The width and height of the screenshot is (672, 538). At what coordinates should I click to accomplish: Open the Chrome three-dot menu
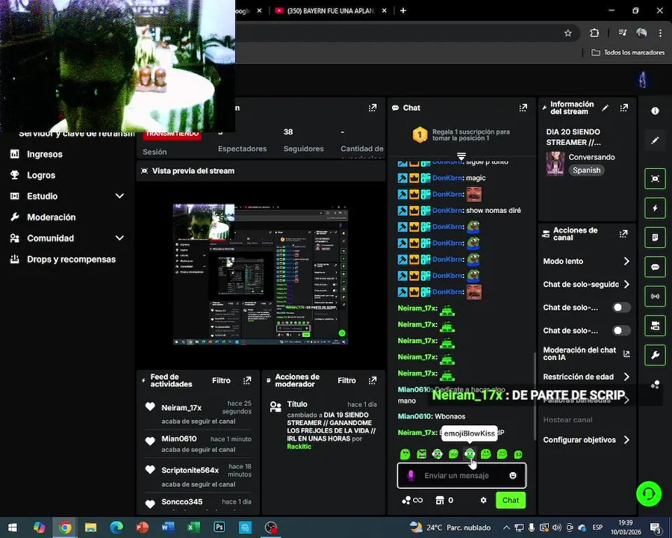(x=661, y=33)
